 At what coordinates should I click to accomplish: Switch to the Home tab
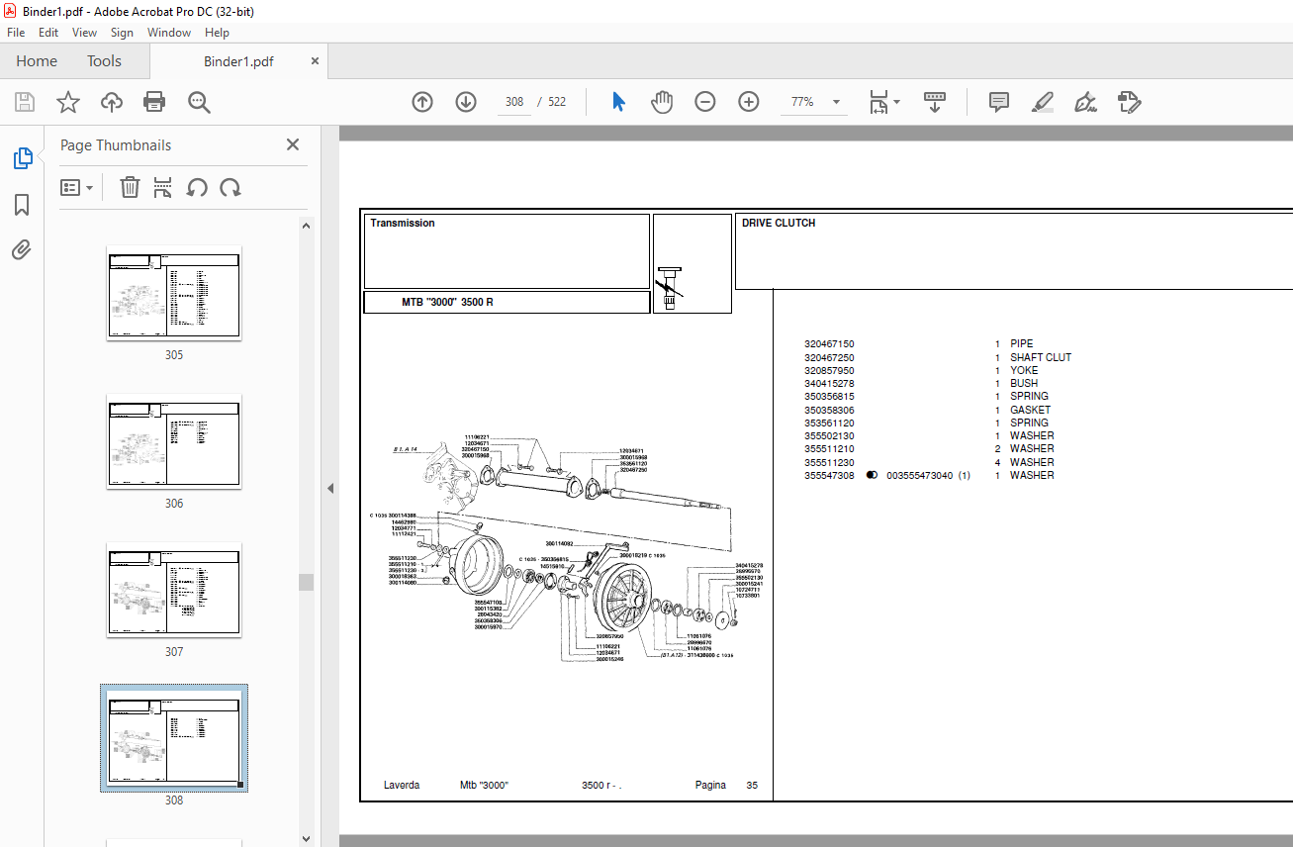tap(37, 60)
